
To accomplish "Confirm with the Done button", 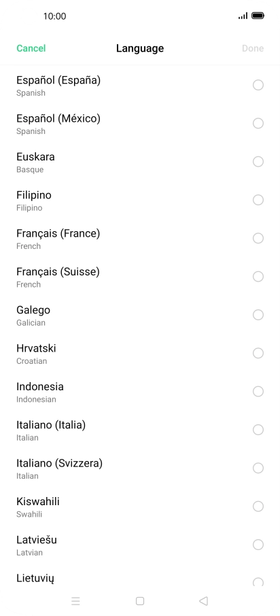I will (253, 48).
